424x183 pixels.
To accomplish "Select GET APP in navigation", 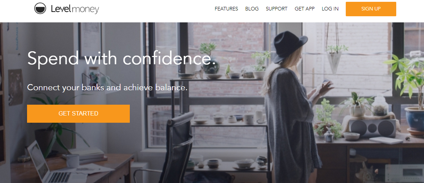I will [x=304, y=9].
